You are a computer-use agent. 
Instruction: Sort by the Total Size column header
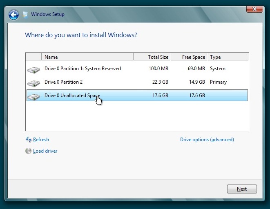pos(152,57)
